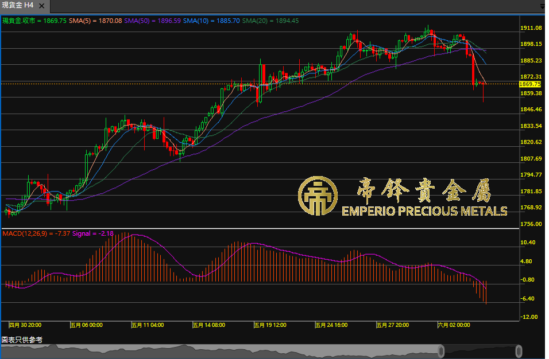This screenshot has height=359, width=549.
Task: Click the selected range in the overview scrollbar
Action: point(480,350)
